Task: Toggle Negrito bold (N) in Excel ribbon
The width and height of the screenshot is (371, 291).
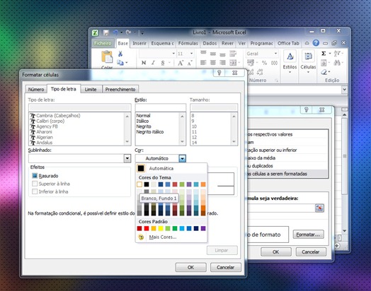Action: [144, 63]
